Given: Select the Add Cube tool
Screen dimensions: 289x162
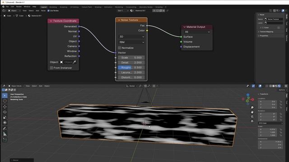Looking at the screenshot, I should tap(5, 140).
